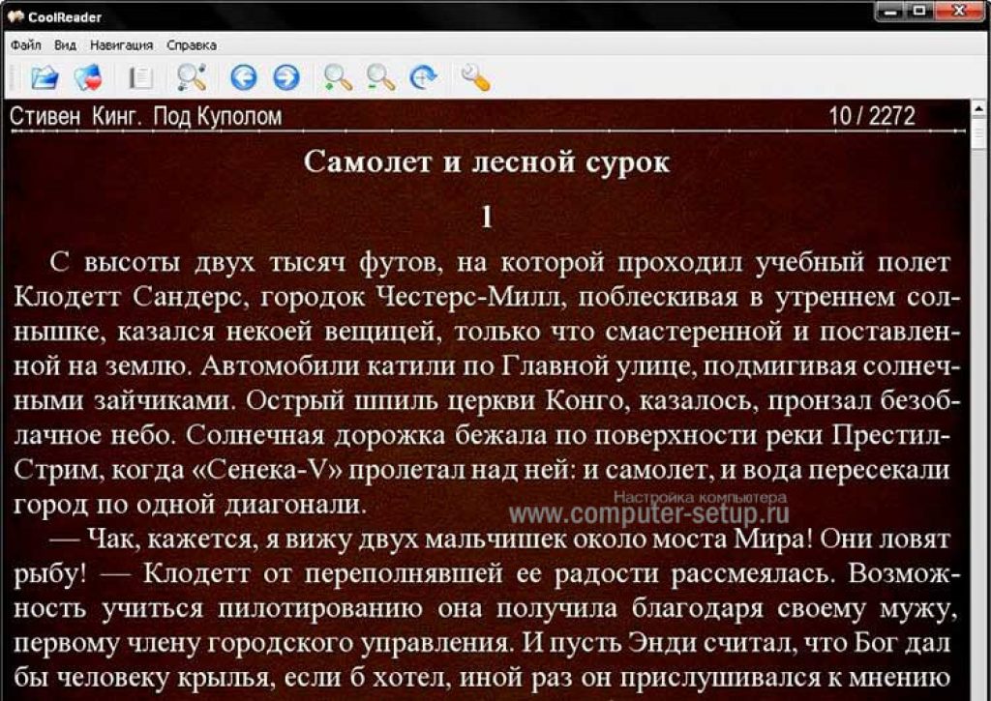The height and width of the screenshot is (701, 991).
Task: Open the Вид menu
Action: pos(65,45)
